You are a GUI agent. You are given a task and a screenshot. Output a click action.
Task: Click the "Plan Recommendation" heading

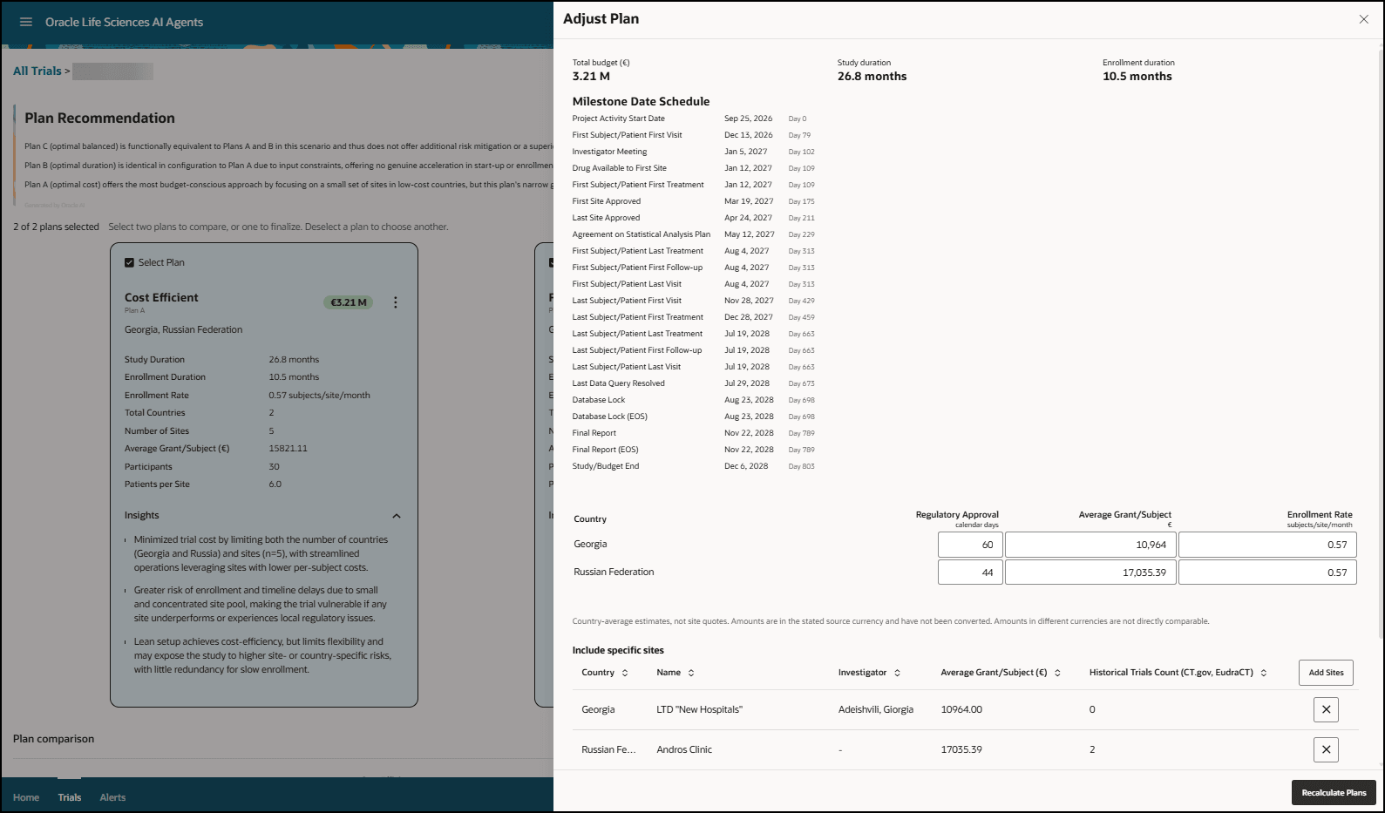pos(99,118)
